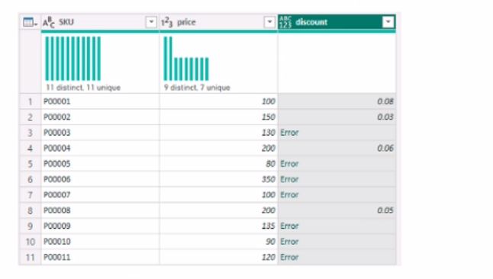Open the SKU column filter dropdown

point(151,22)
